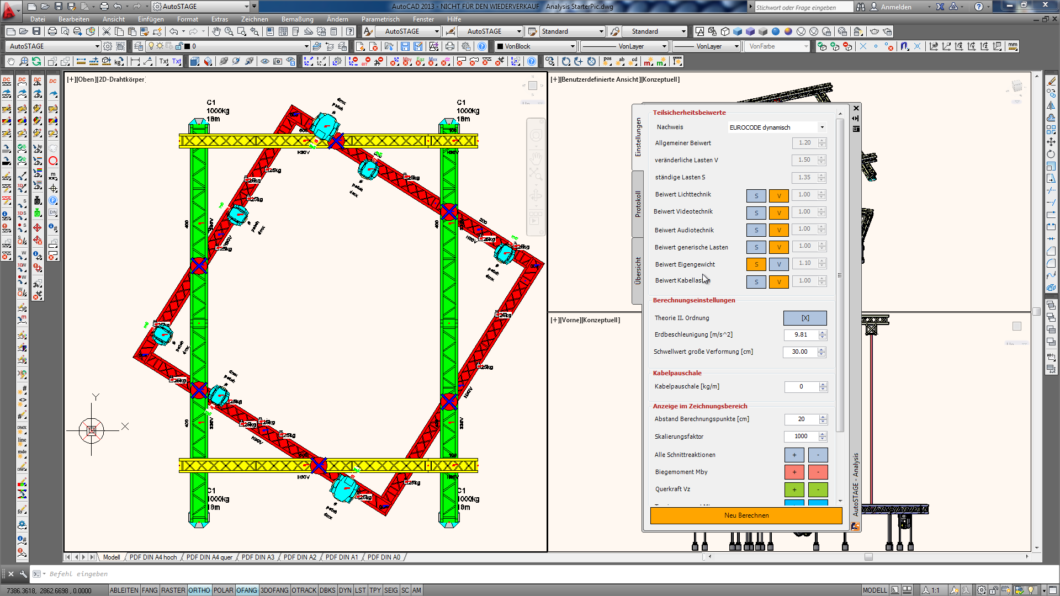
Task: Open the Zeichnen menu
Action: tap(254, 19)
